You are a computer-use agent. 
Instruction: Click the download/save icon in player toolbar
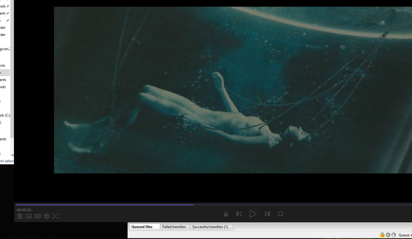point(29,216)
